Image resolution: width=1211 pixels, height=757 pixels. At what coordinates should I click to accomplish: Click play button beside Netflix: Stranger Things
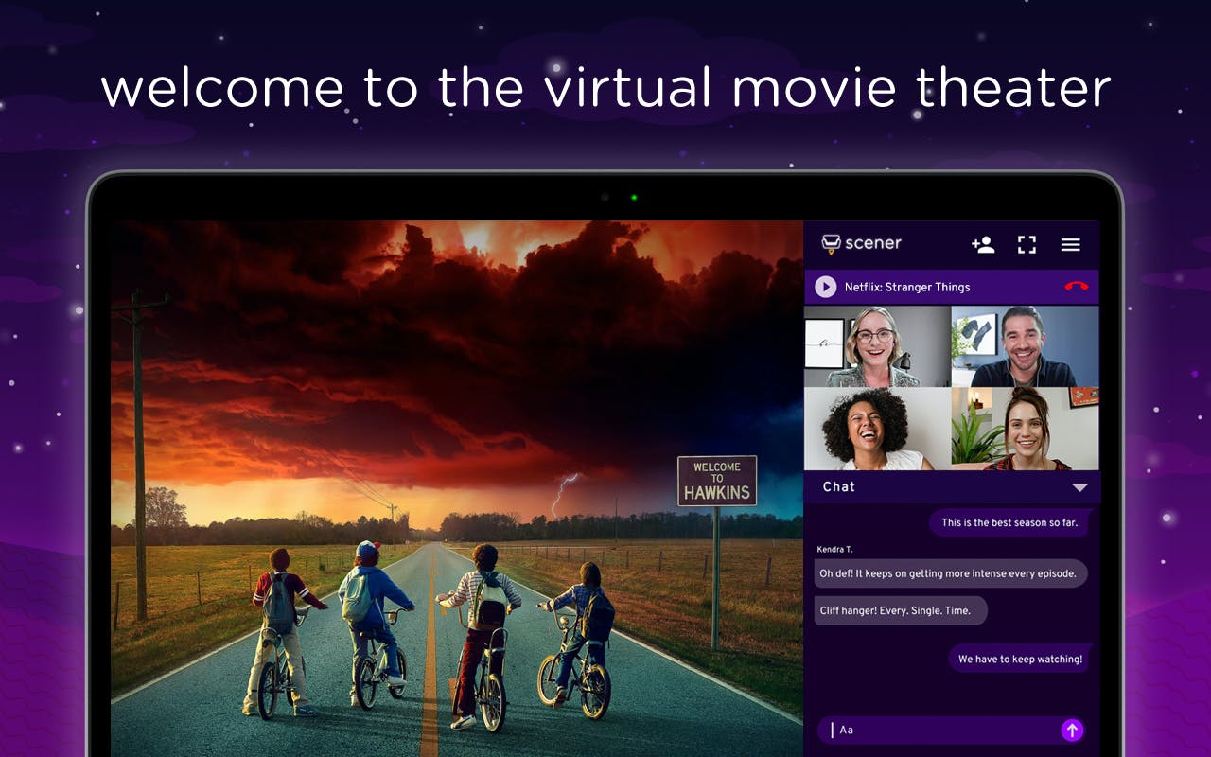(826, 287)
